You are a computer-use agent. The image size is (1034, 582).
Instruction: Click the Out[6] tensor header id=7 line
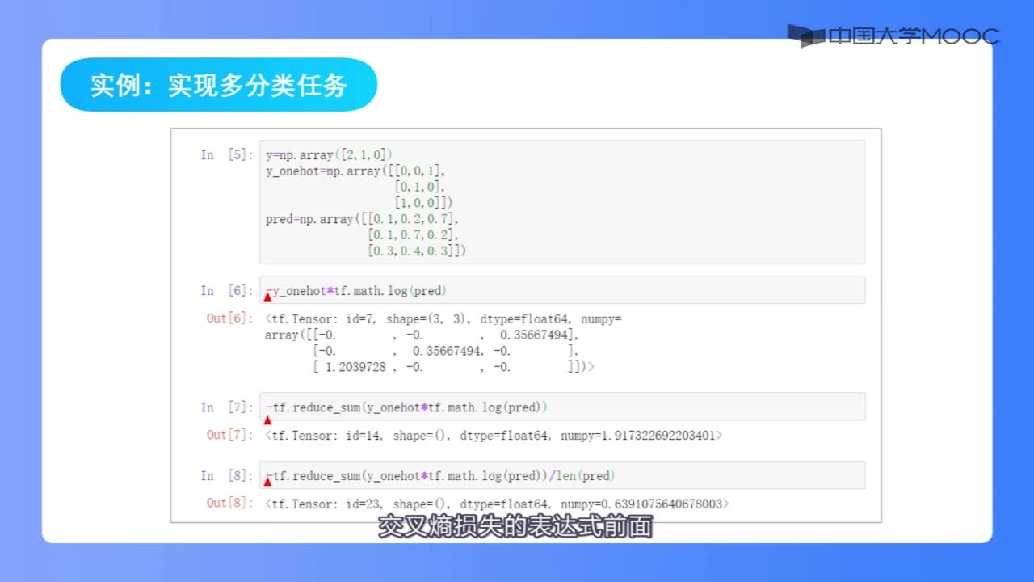coord(443,318)
